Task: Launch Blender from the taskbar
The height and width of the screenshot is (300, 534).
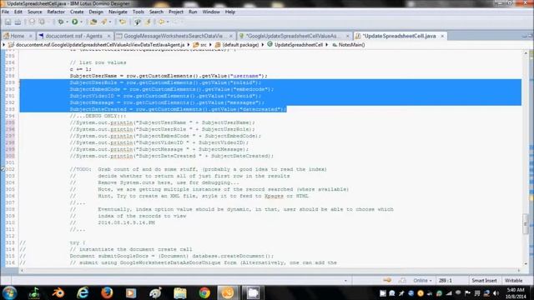Action: click(x=58, y=292)
